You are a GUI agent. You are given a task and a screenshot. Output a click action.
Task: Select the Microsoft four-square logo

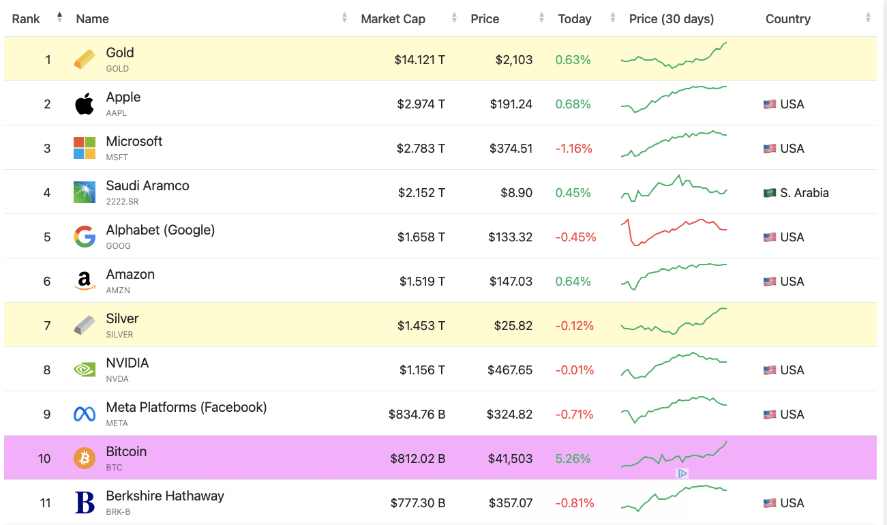[x=83, y=147]
